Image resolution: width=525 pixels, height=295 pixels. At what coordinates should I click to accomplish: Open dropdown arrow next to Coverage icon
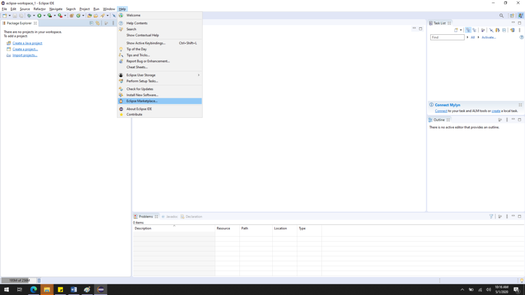[x=54, y=16]
